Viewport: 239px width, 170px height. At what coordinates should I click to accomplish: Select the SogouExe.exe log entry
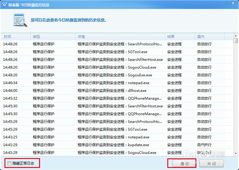(x=117, y=75)
